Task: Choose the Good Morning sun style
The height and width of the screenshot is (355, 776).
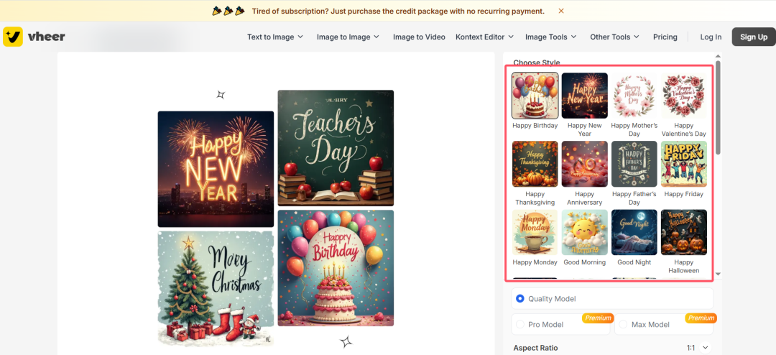Action: coord(584,232)
